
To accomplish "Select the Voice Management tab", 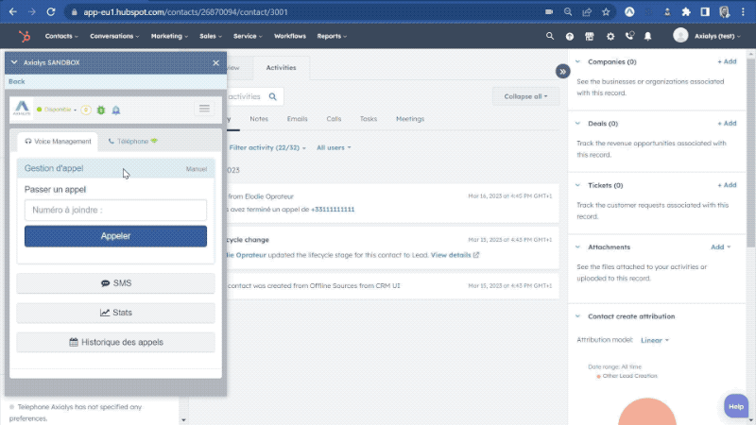I will point(58,142).
